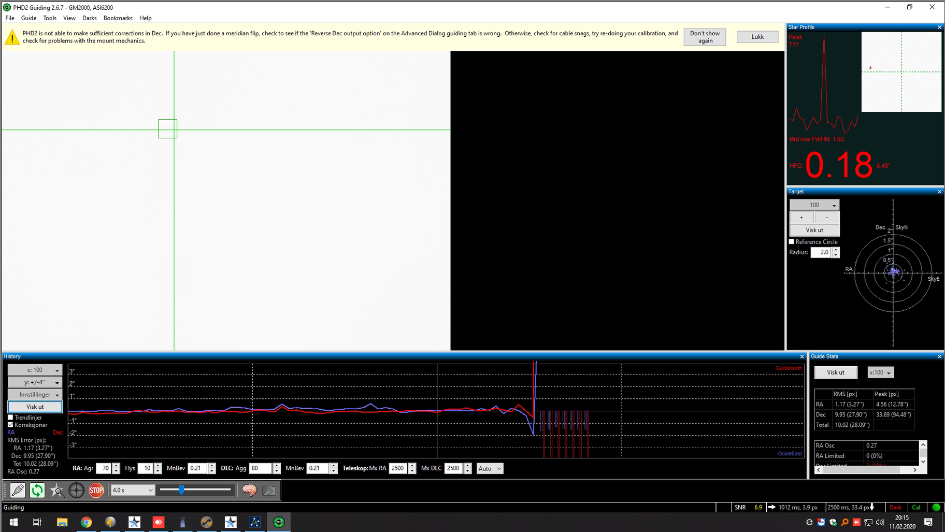Click the Guide Stats horizontal scrollbar

pyautogui.click(x=867, y=470)
